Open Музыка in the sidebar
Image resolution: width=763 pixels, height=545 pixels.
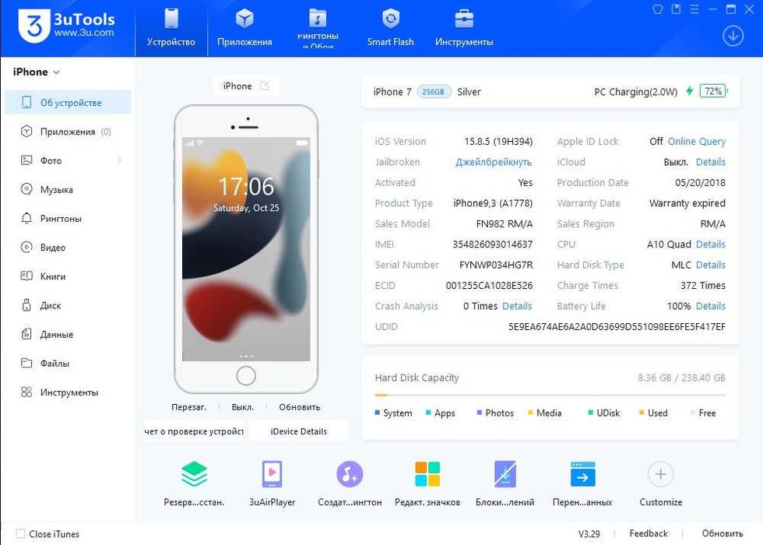coord(69,189)
